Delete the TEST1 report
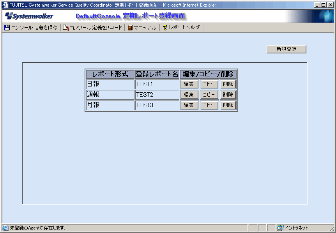 [x=228, y=84]
